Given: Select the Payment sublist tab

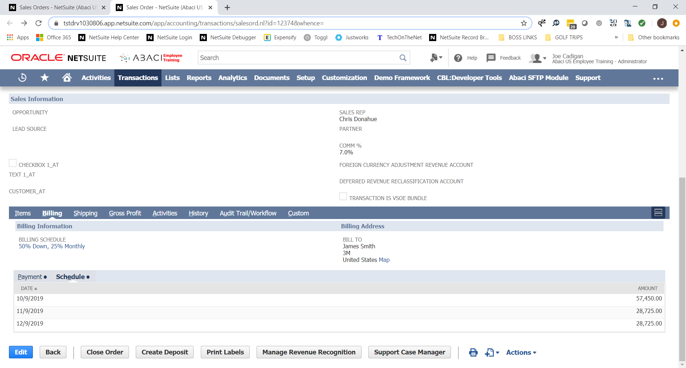Looking at the screenshot, I should point(32,277).
